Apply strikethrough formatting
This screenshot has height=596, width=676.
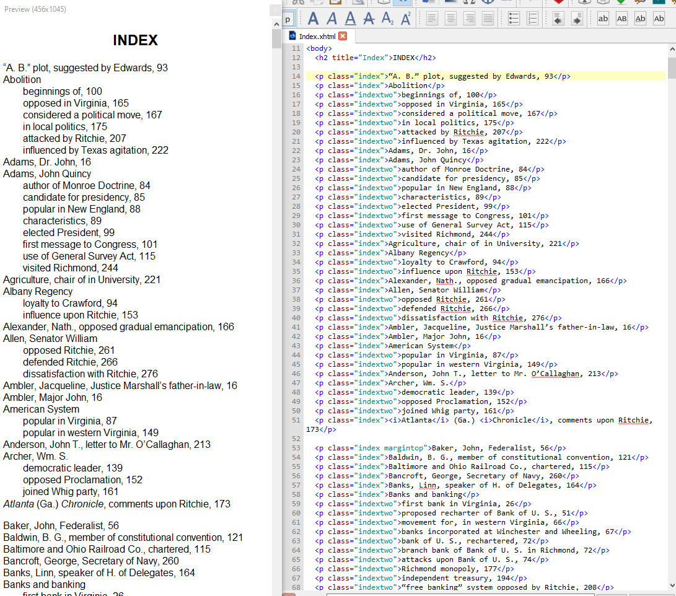click(369, 19)
